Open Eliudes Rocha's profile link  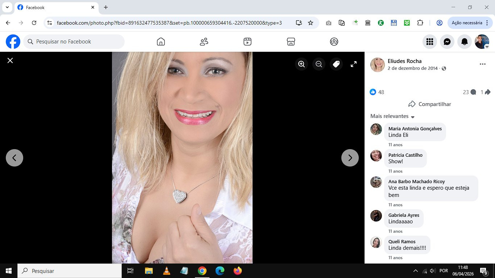(404, 61)
